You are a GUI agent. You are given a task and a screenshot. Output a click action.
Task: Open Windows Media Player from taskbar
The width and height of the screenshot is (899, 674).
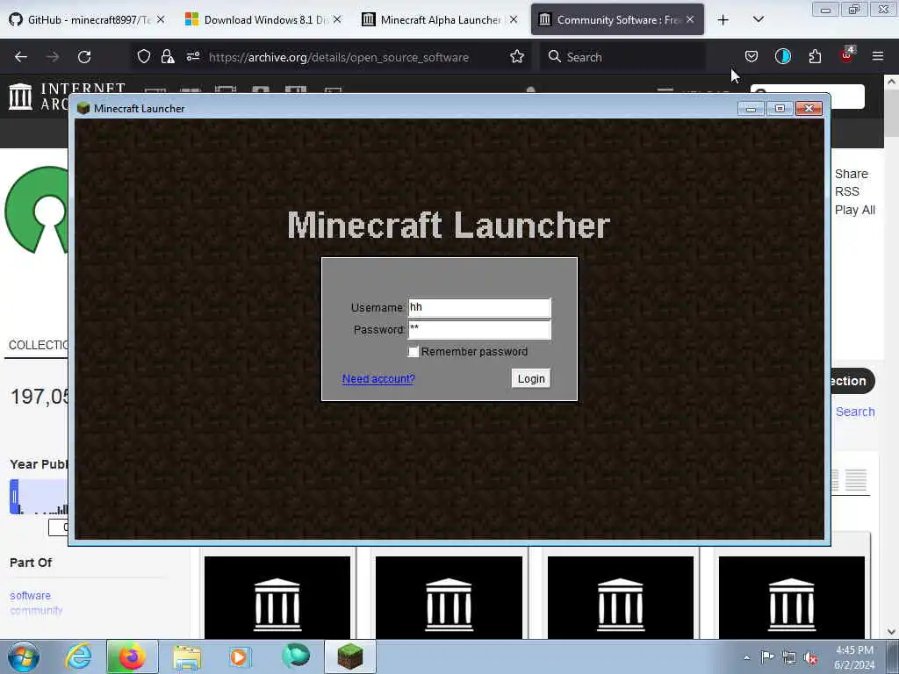240,656
